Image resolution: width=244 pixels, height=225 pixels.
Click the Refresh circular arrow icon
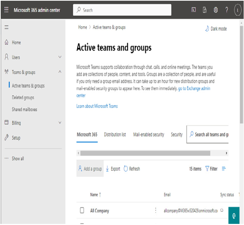coord(126,169)
